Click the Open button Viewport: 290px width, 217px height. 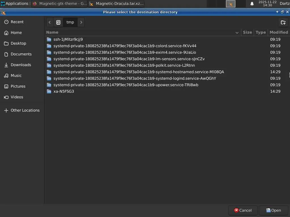pos(274,210)
